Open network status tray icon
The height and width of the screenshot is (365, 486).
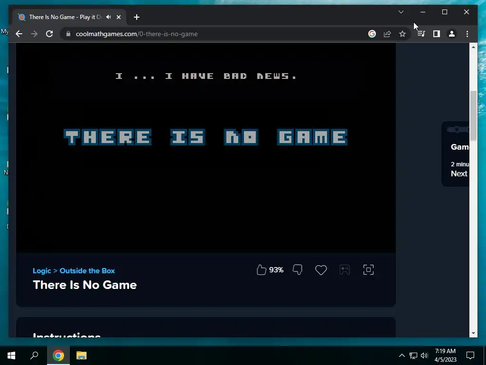pyautogui.click(x=413, y=355)
